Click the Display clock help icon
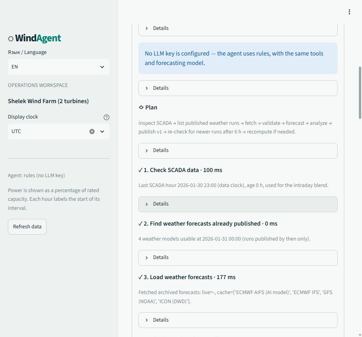 pos(107,117)
